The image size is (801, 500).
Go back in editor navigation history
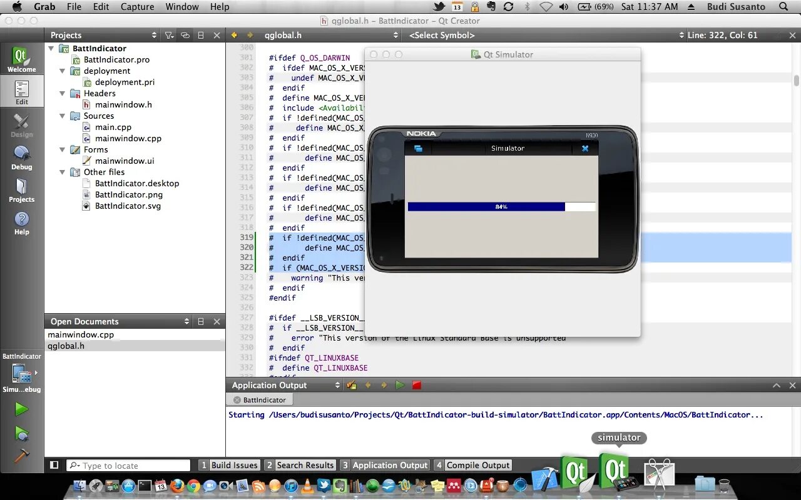[x=234, y=35]
